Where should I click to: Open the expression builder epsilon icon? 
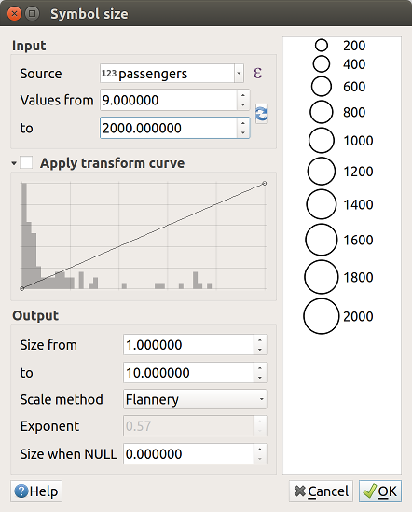tap(257, 73)
